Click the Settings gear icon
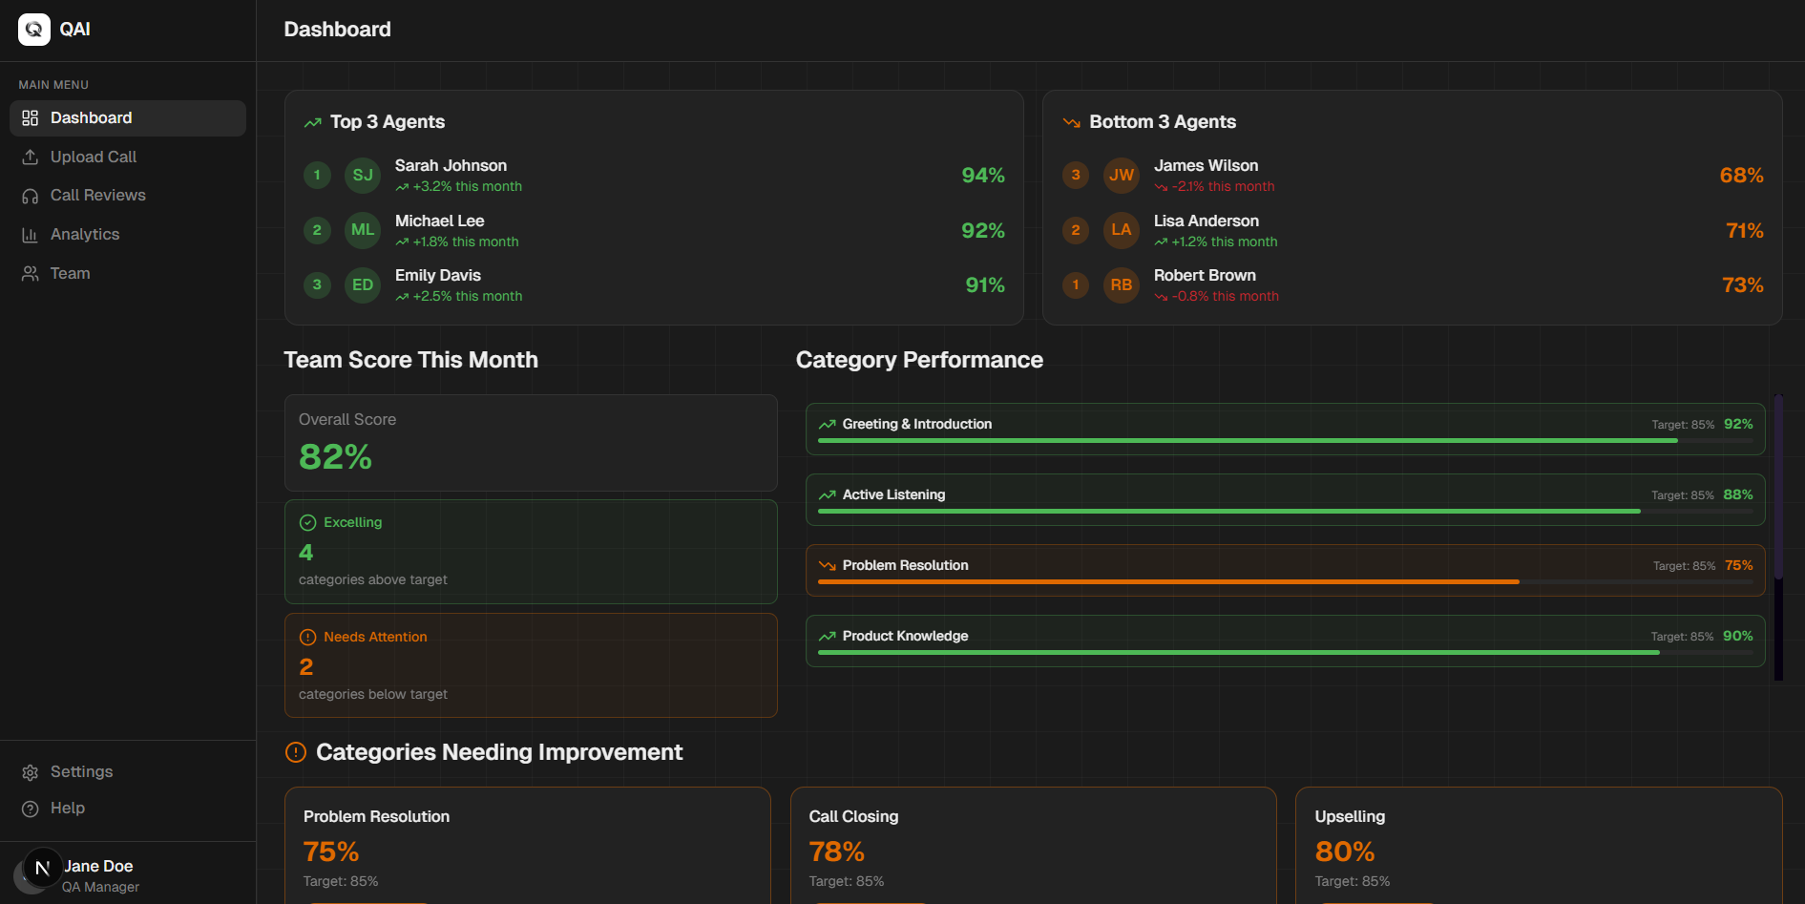Image resolution: width=1805 pixels, height=904 pixels. [x=31, y=772]
